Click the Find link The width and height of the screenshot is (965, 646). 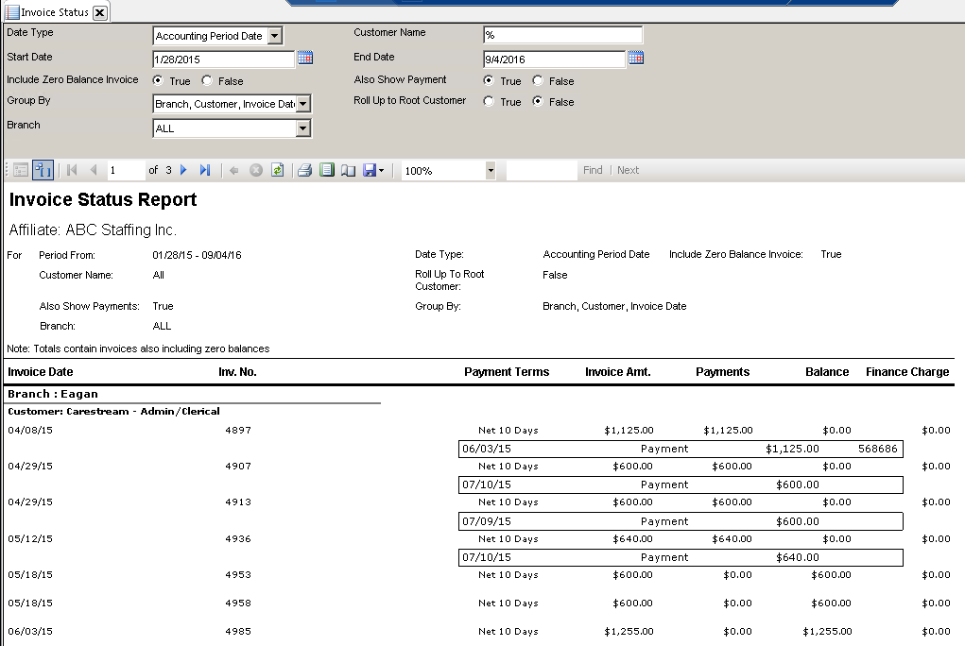(593, 170)
